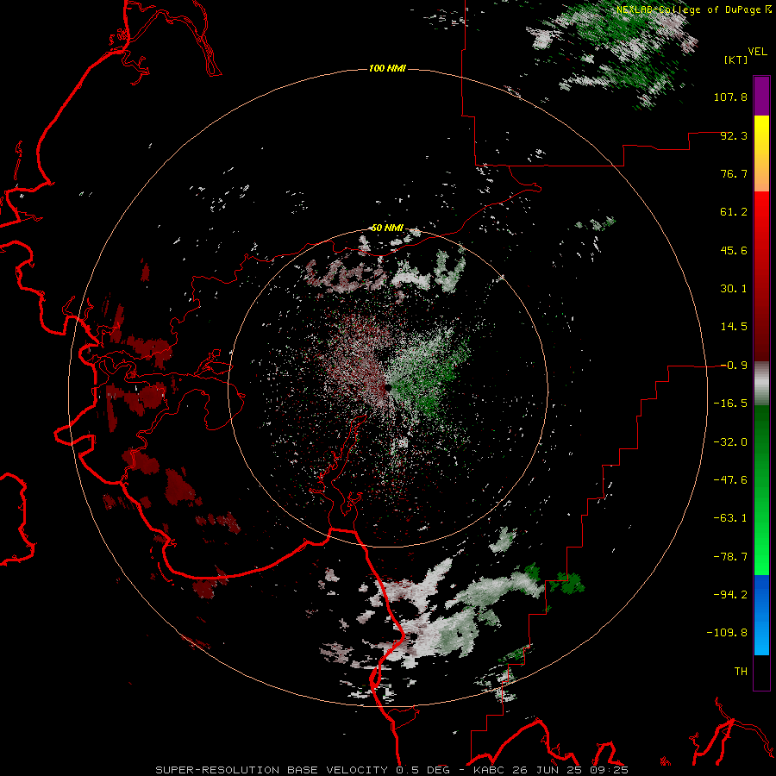
Task: Click the -94.2 velocity scale value
Action: point(730,595)
